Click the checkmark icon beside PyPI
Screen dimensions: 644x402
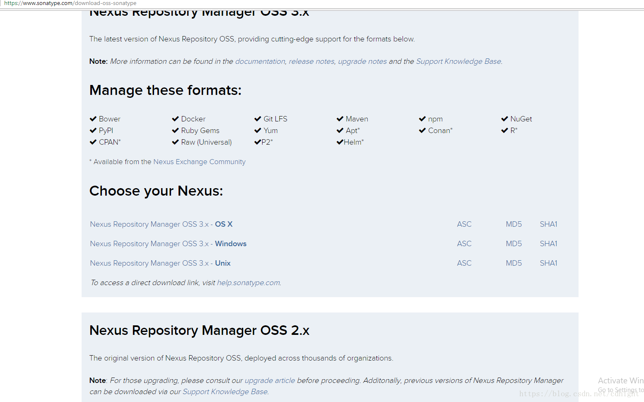pos(93,131)
